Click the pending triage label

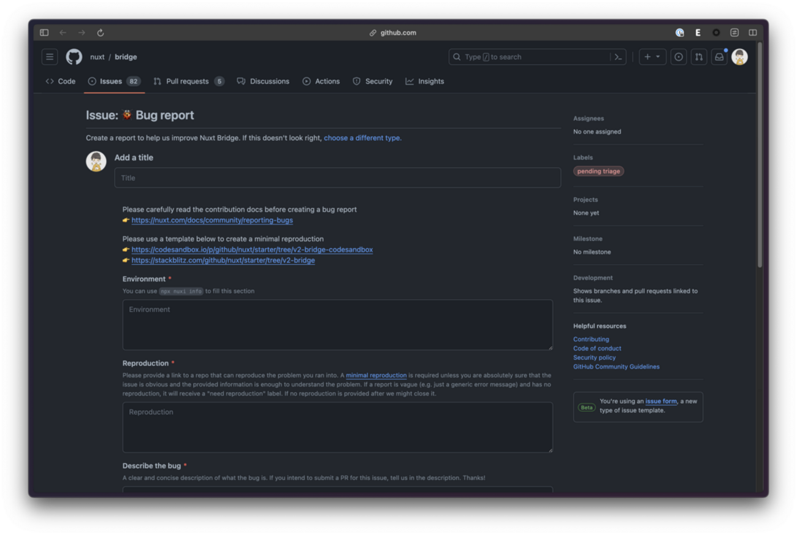598,172
